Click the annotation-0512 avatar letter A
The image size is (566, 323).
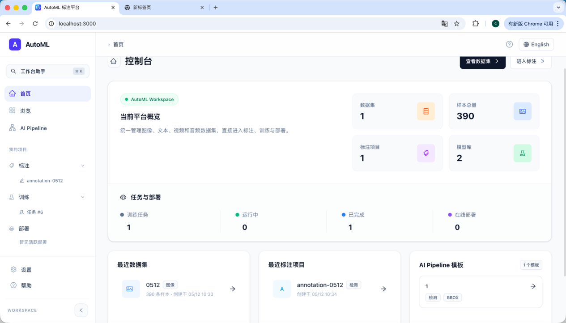[x=282, y=289]
